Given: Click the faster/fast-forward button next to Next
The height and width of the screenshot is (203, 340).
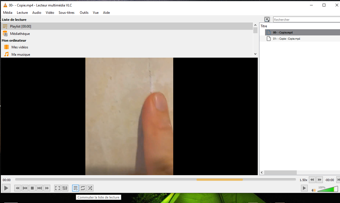Looking at the screenshot, I should pos(47,188).
